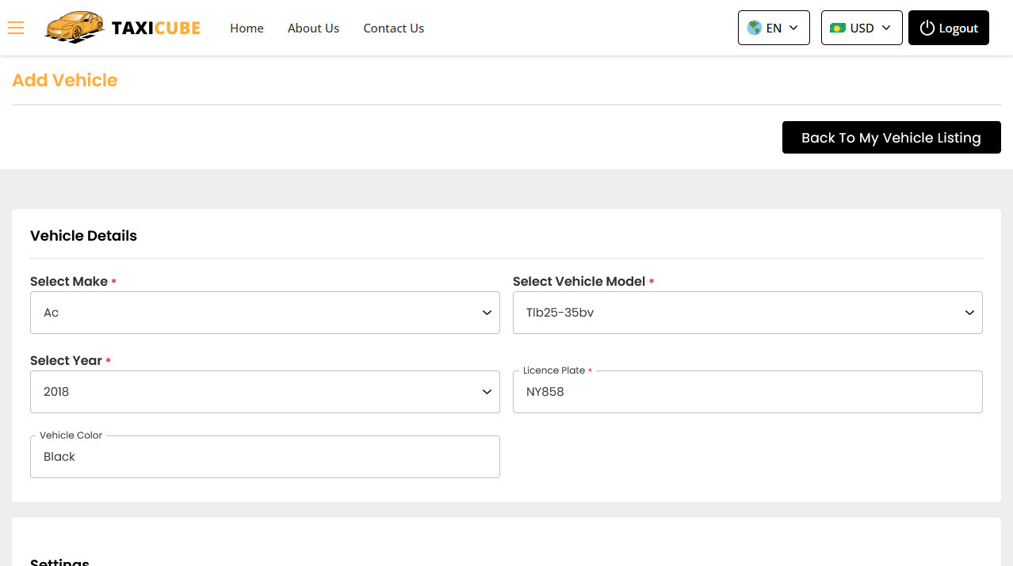Open the Select Year dropdown showing 2018
Viewport: 1013px width, 566px height.
[x=265, y=391]
